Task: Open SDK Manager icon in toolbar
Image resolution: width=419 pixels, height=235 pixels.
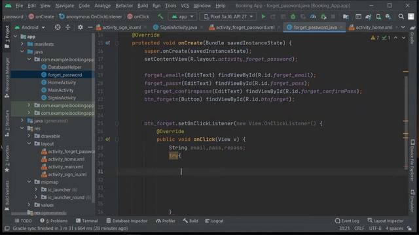Action: [388, 16]
